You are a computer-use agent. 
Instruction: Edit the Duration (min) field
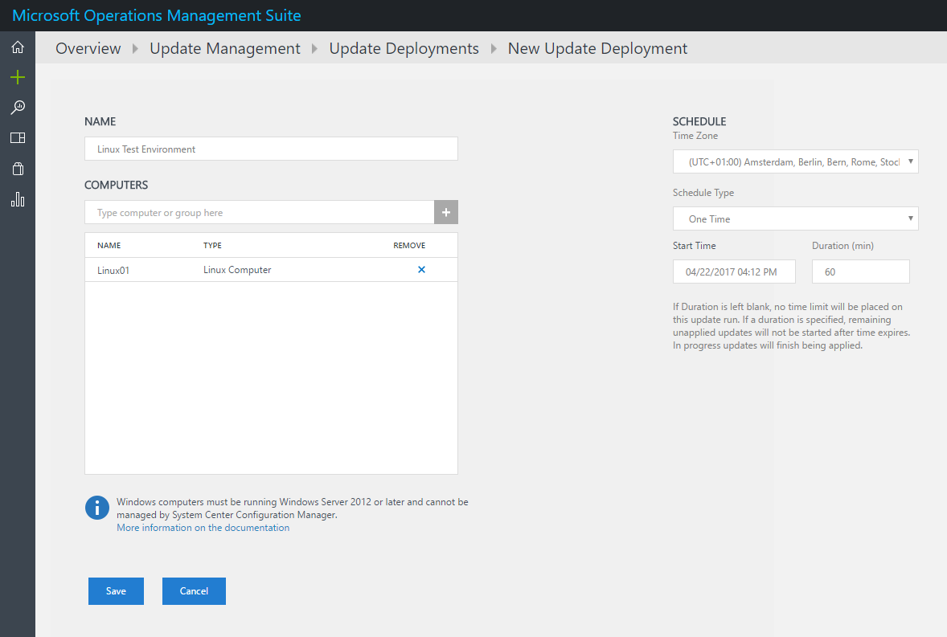tap(861, 272)
